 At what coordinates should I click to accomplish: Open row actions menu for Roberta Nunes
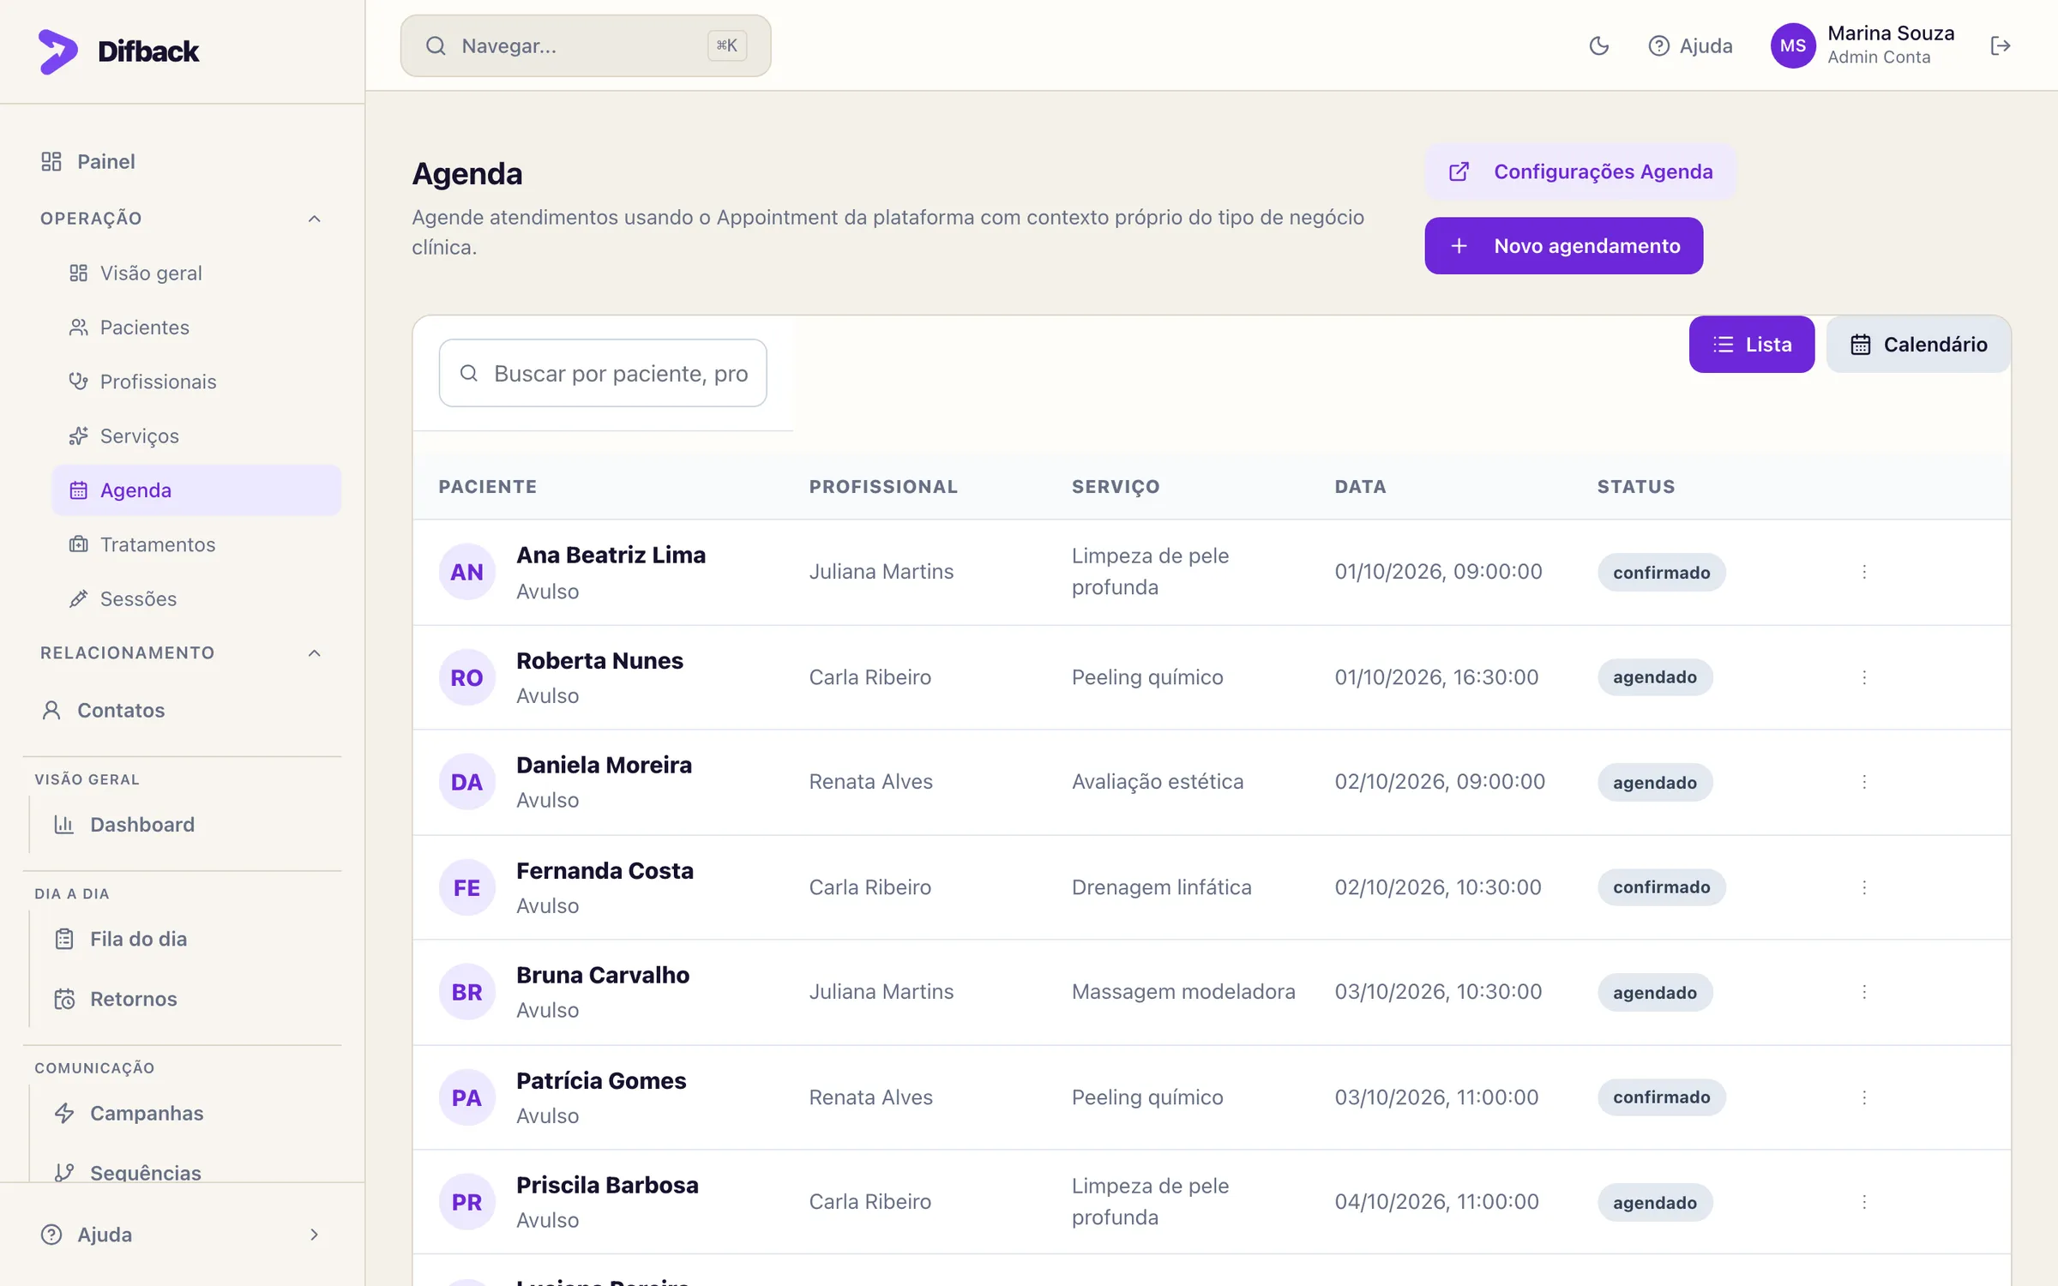click(1864, 677)
